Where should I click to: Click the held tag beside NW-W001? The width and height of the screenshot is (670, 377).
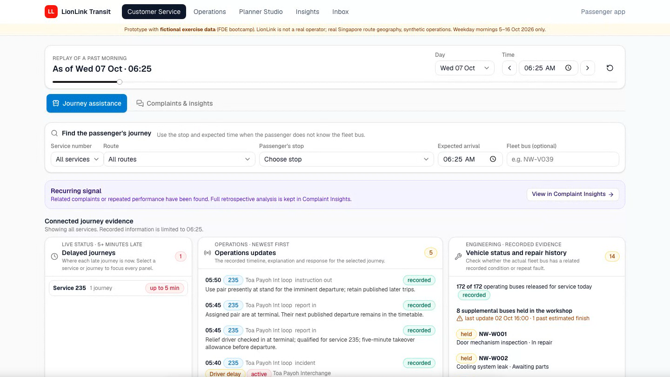(466, 334)
